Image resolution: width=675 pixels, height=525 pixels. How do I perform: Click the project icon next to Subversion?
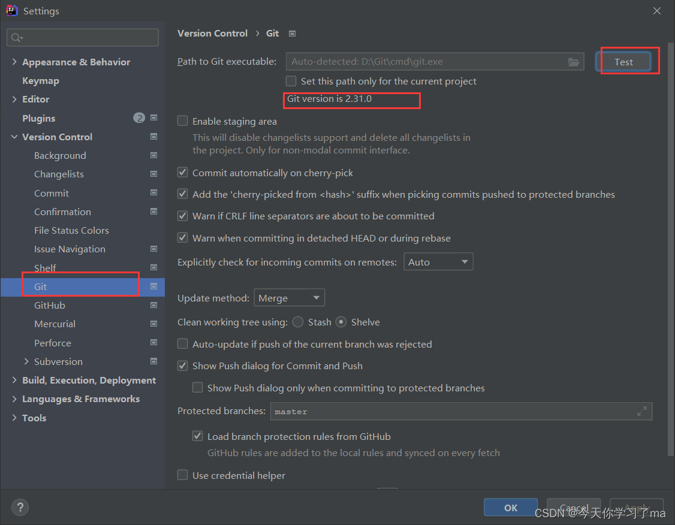click(153, 361)
